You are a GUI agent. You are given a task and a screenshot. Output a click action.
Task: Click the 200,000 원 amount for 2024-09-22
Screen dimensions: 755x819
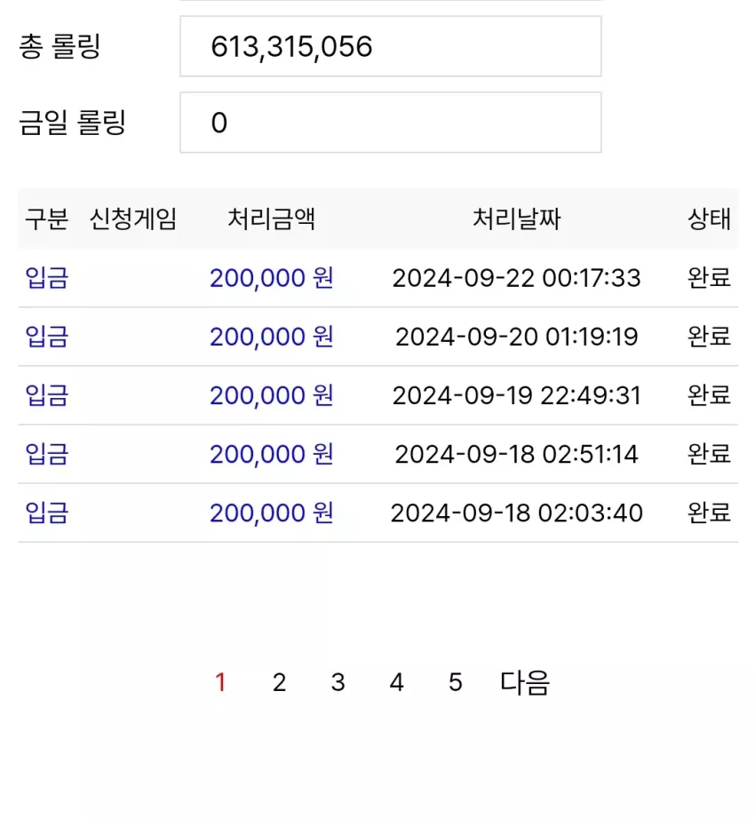272,277
